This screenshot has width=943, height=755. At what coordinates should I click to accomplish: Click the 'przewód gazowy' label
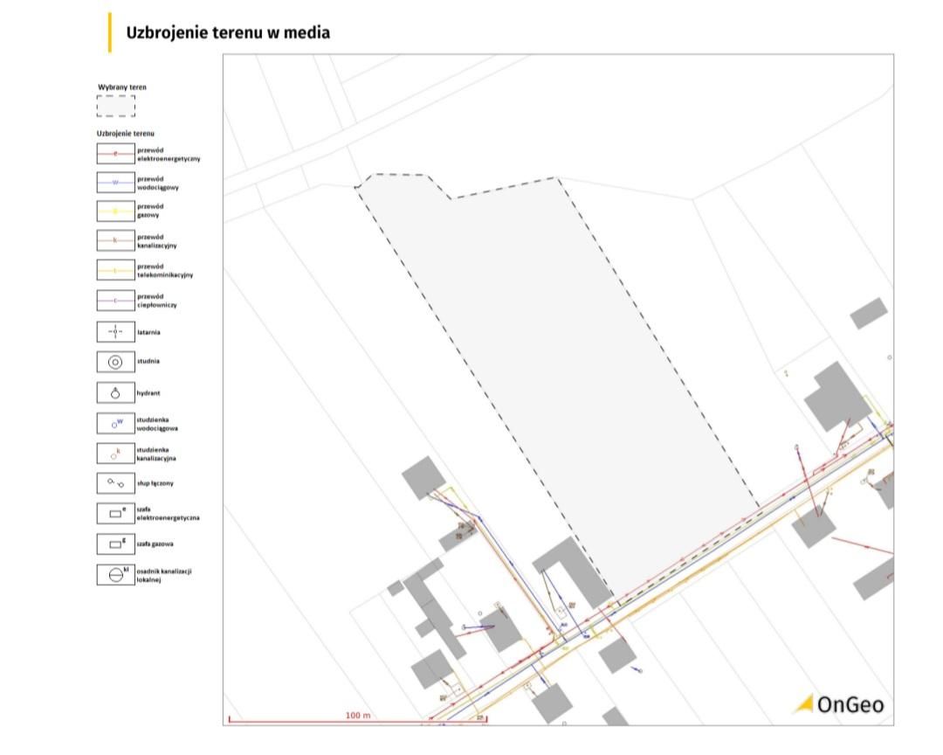pyautogui.click(x=150, y=211)
